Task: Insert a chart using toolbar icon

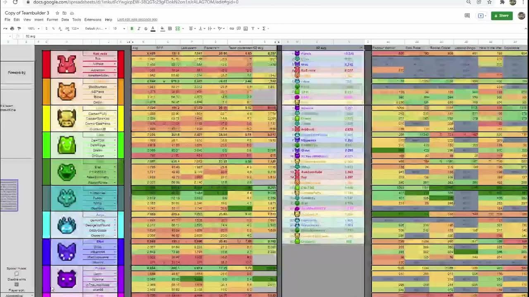Action: 246,28
